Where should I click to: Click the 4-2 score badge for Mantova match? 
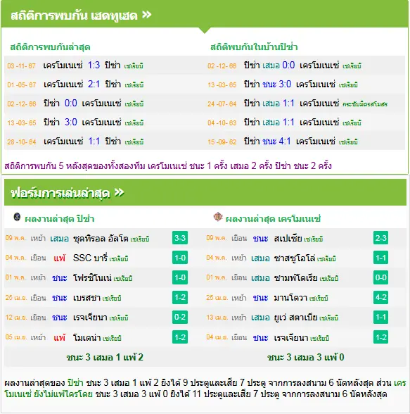pos(380,298)
